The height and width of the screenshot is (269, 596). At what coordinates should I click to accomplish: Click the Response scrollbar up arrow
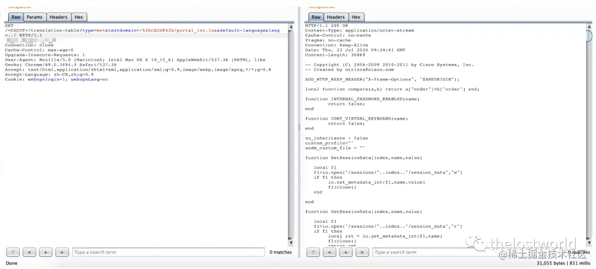click(589, 26)
